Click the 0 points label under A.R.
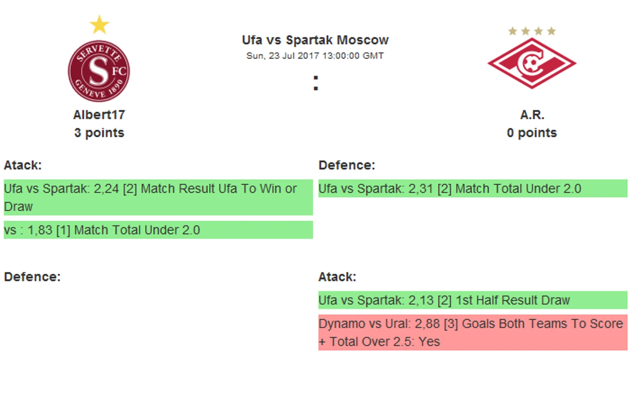 click(532, 133)
